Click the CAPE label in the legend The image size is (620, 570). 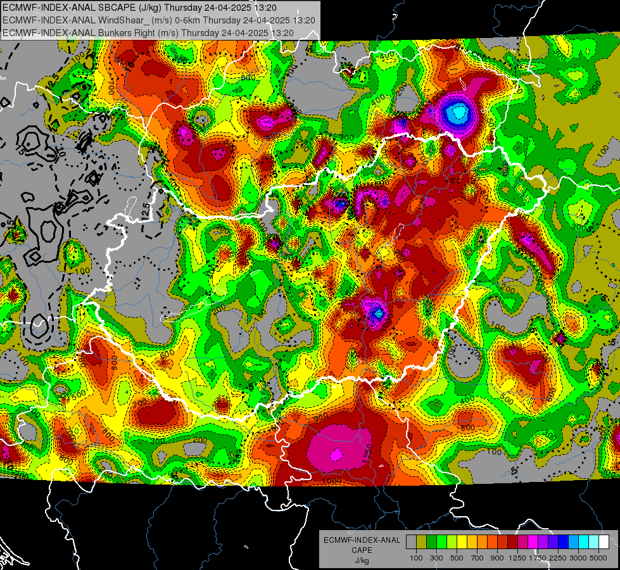[x=362, y=550]
